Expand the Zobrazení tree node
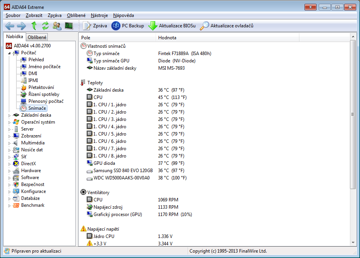Image resolution: width=360 pixels, height=258 pixels. (9, 136)
